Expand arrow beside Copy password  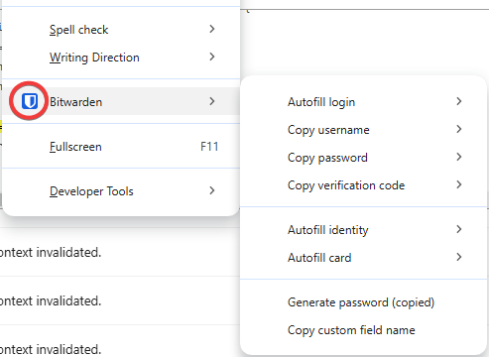(x=459, y=157)
